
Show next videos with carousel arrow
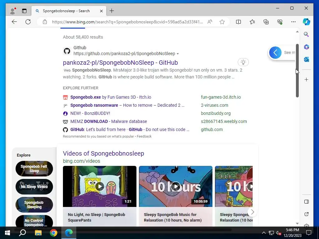pyautogui.click(x=252, y=212)
